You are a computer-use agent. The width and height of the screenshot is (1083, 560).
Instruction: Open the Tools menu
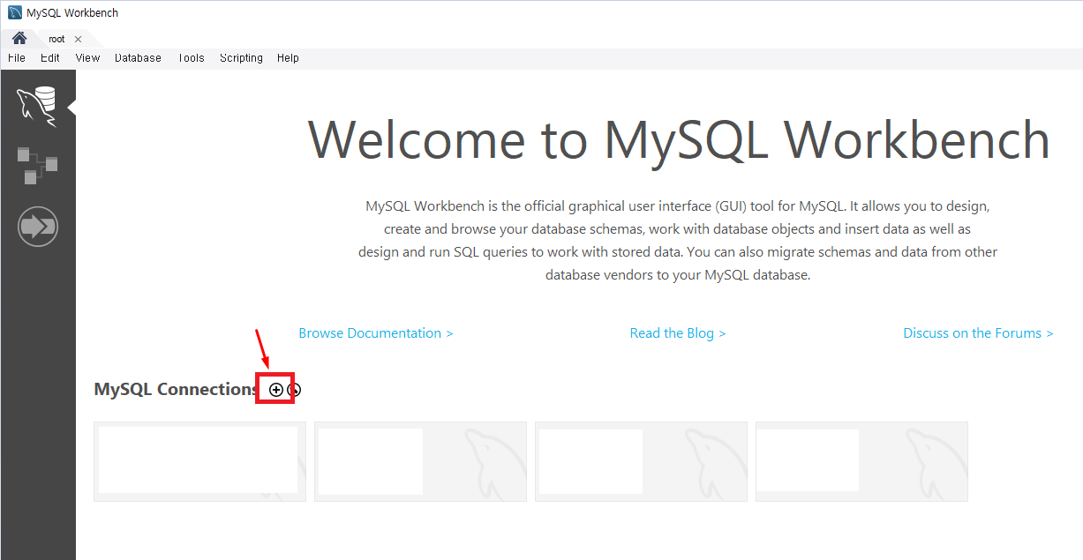point(191,58)
